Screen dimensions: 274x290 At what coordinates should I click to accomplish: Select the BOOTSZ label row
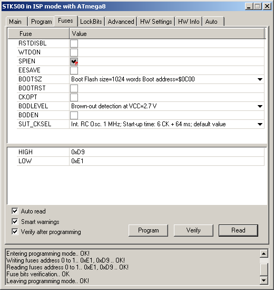pos(30,79)
